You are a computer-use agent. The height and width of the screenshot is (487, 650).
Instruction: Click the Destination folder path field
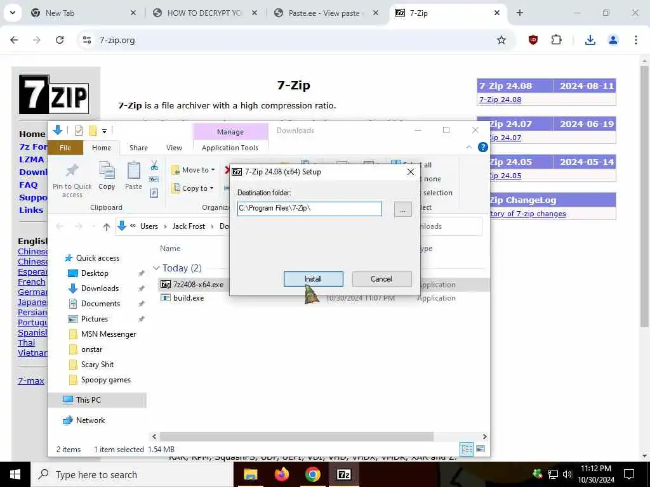309,208
